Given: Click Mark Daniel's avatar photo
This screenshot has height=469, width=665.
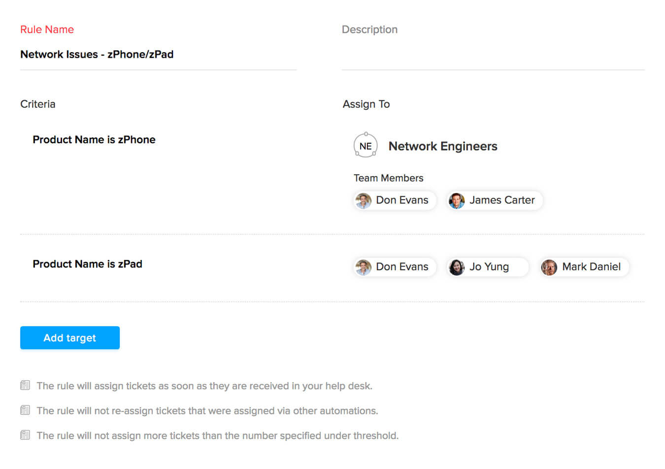Looking at the screenshot, I should [549, 267].
